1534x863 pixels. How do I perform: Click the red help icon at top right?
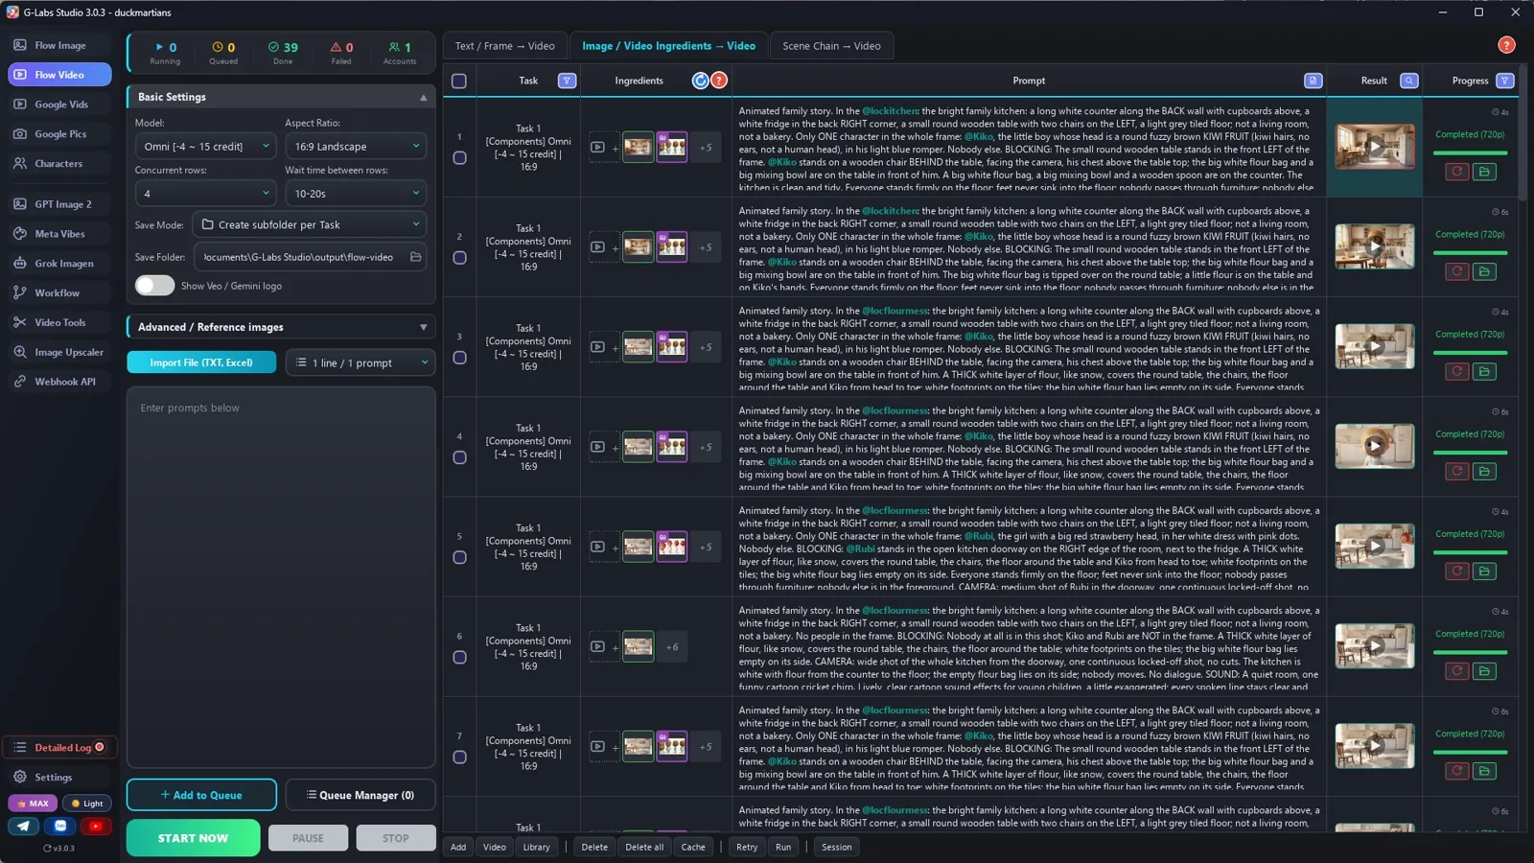(x=1506, y=45)
